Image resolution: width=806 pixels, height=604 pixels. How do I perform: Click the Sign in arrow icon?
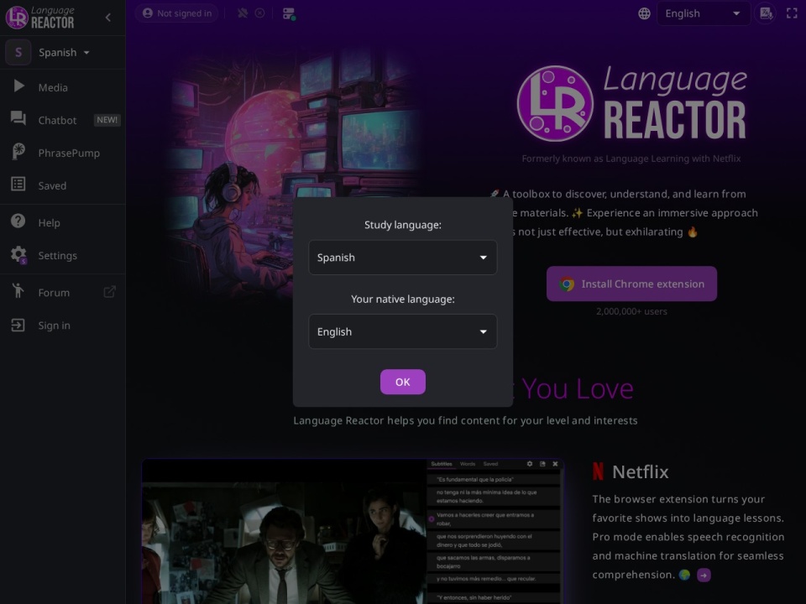(18, 325)
